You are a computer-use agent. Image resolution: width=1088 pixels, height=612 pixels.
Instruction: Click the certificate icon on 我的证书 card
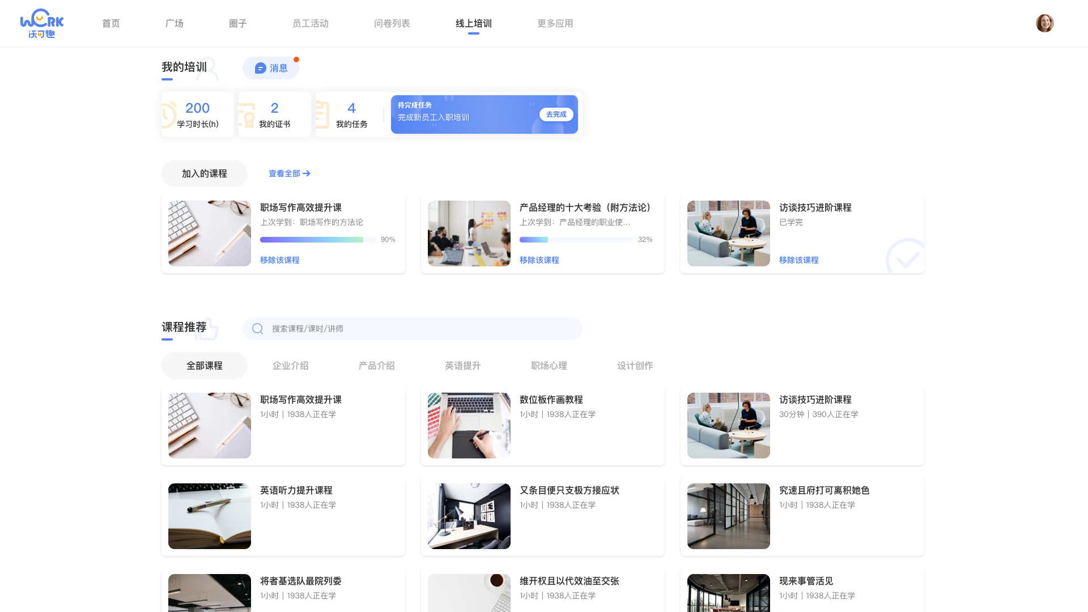click(246, 114)
